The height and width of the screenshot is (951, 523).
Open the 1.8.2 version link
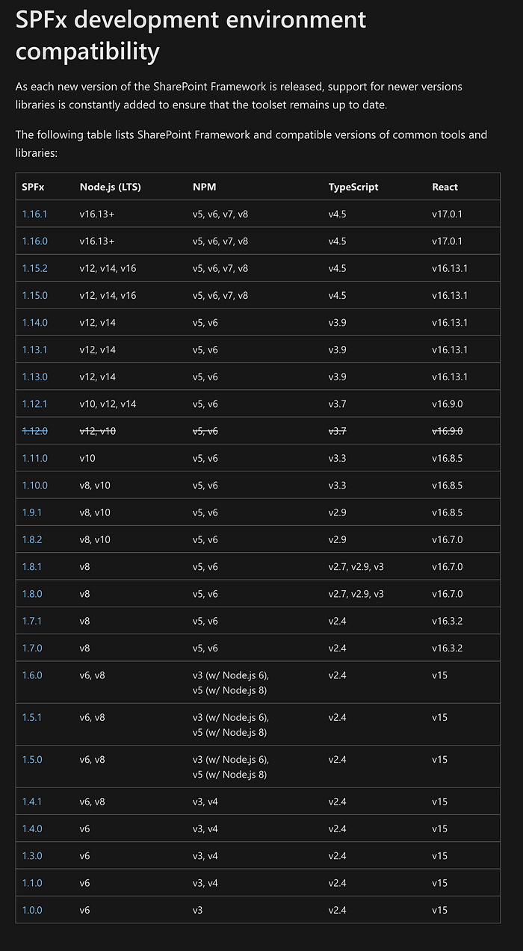pos(32,539)
